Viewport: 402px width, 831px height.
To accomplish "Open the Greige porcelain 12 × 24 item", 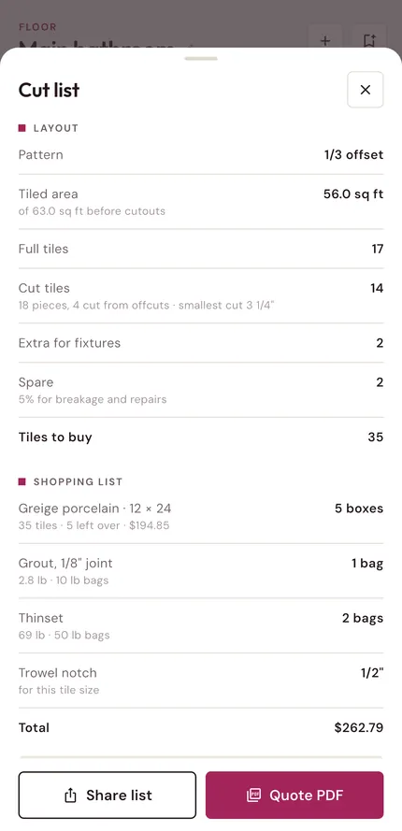I will (x=201, y=516).
